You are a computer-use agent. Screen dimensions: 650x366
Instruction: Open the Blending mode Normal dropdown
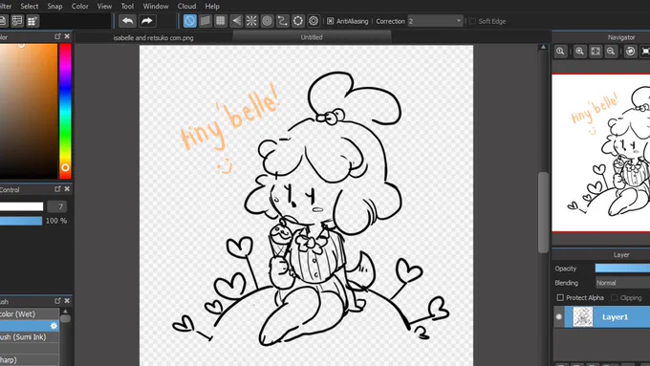coord(622,283)
